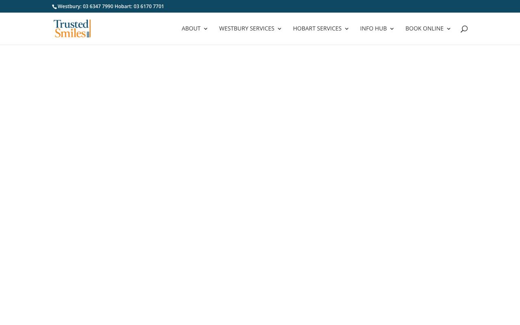The image size is (520, 325).
Task: Expand the BOOK ONLINE dropdown chevron
Action: pos(448,29)
